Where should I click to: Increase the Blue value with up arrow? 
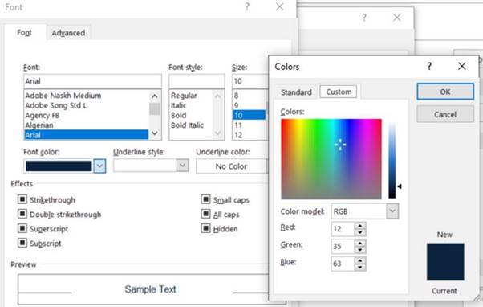click(x=359, y=260)
